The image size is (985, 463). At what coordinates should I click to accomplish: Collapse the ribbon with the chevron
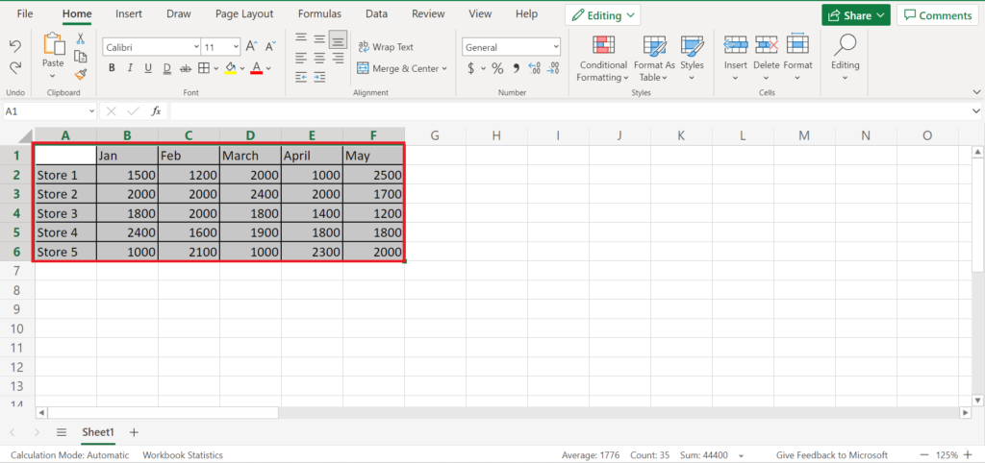click(975, 91)
